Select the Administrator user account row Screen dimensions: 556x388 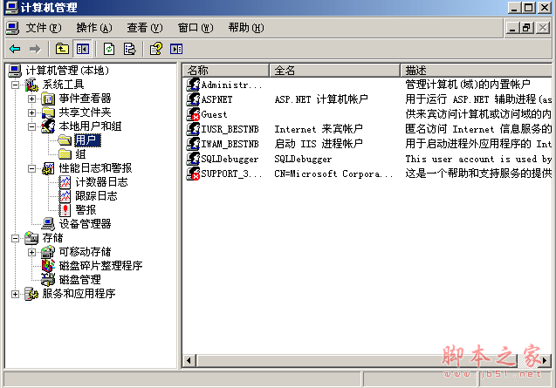[230, 85]
